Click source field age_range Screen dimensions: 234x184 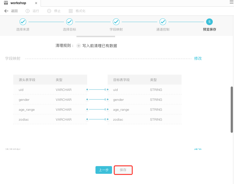click(27, 110)
